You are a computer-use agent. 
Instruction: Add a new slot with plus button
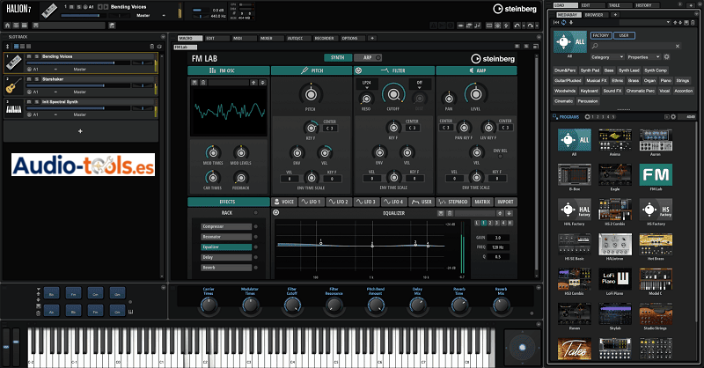80,131
